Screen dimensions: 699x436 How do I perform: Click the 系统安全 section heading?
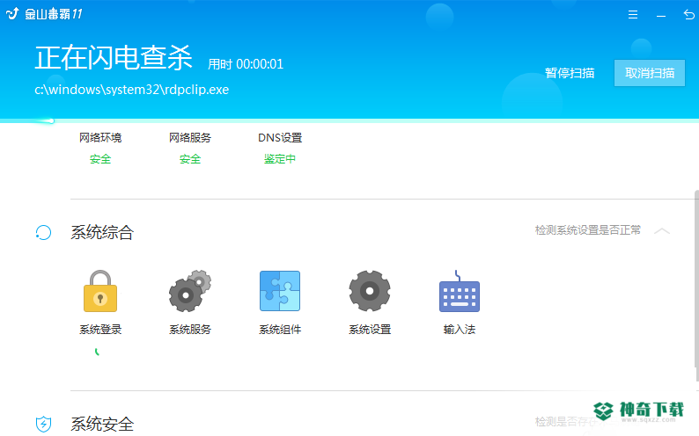tap(102, 424)
